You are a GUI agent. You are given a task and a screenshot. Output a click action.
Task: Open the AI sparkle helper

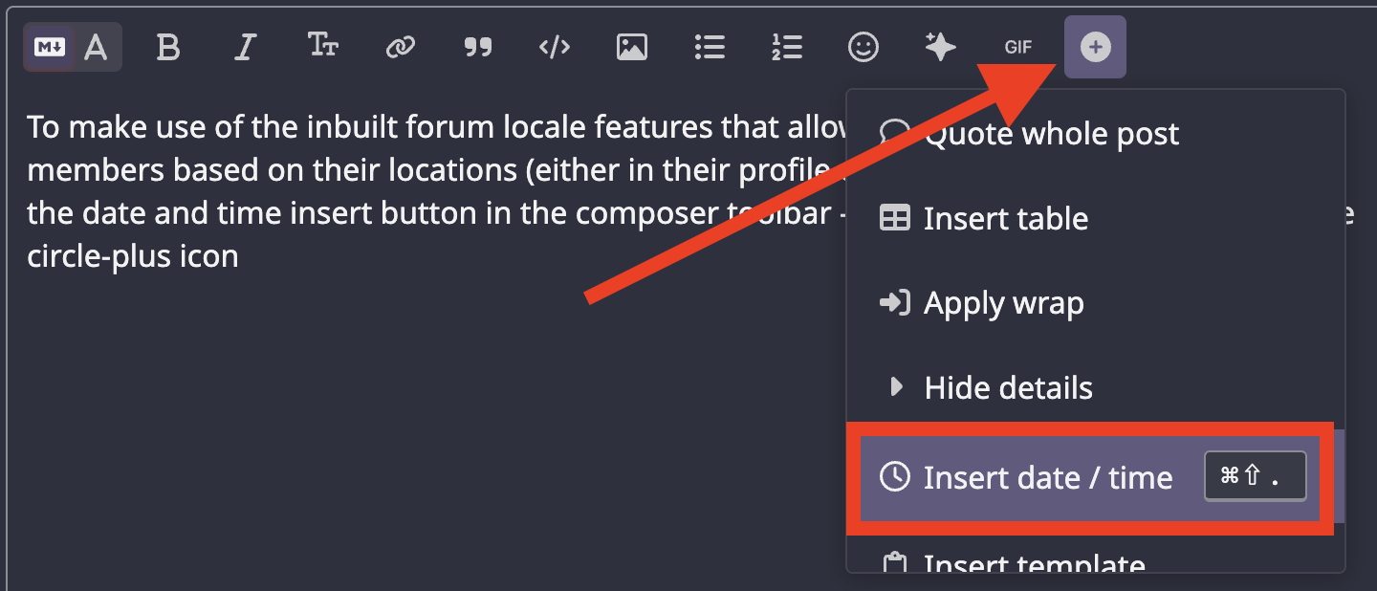click(x=941, y=47)
